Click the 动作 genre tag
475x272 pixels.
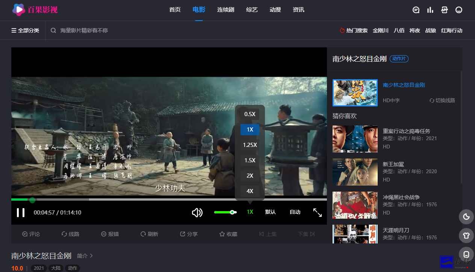tap(73, 268)
